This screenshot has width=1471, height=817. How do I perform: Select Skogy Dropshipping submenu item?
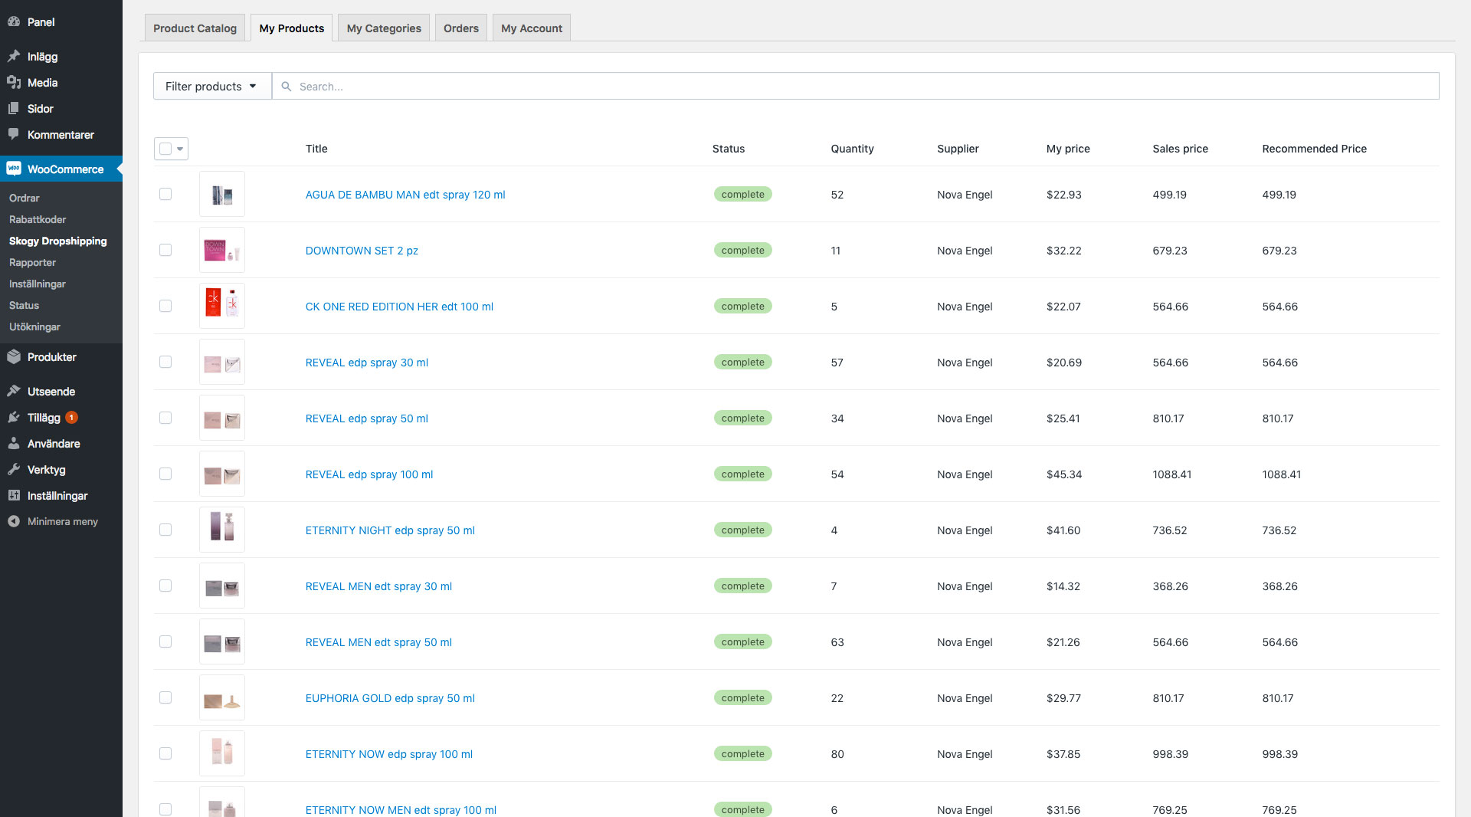pos(58,241)
